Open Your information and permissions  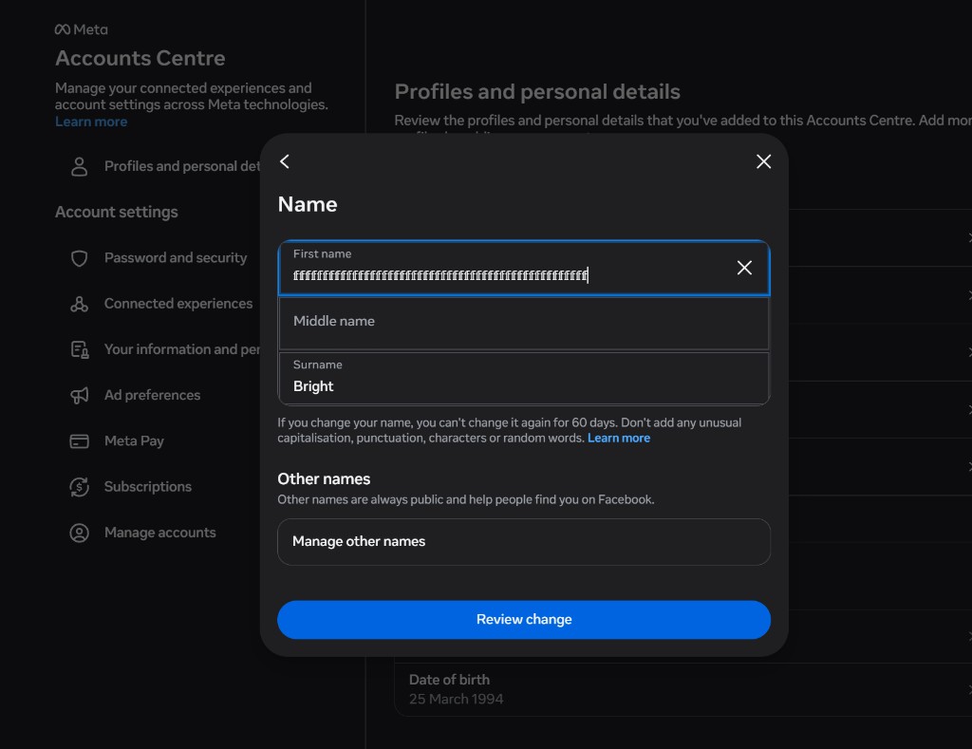(x=182, y=349)
